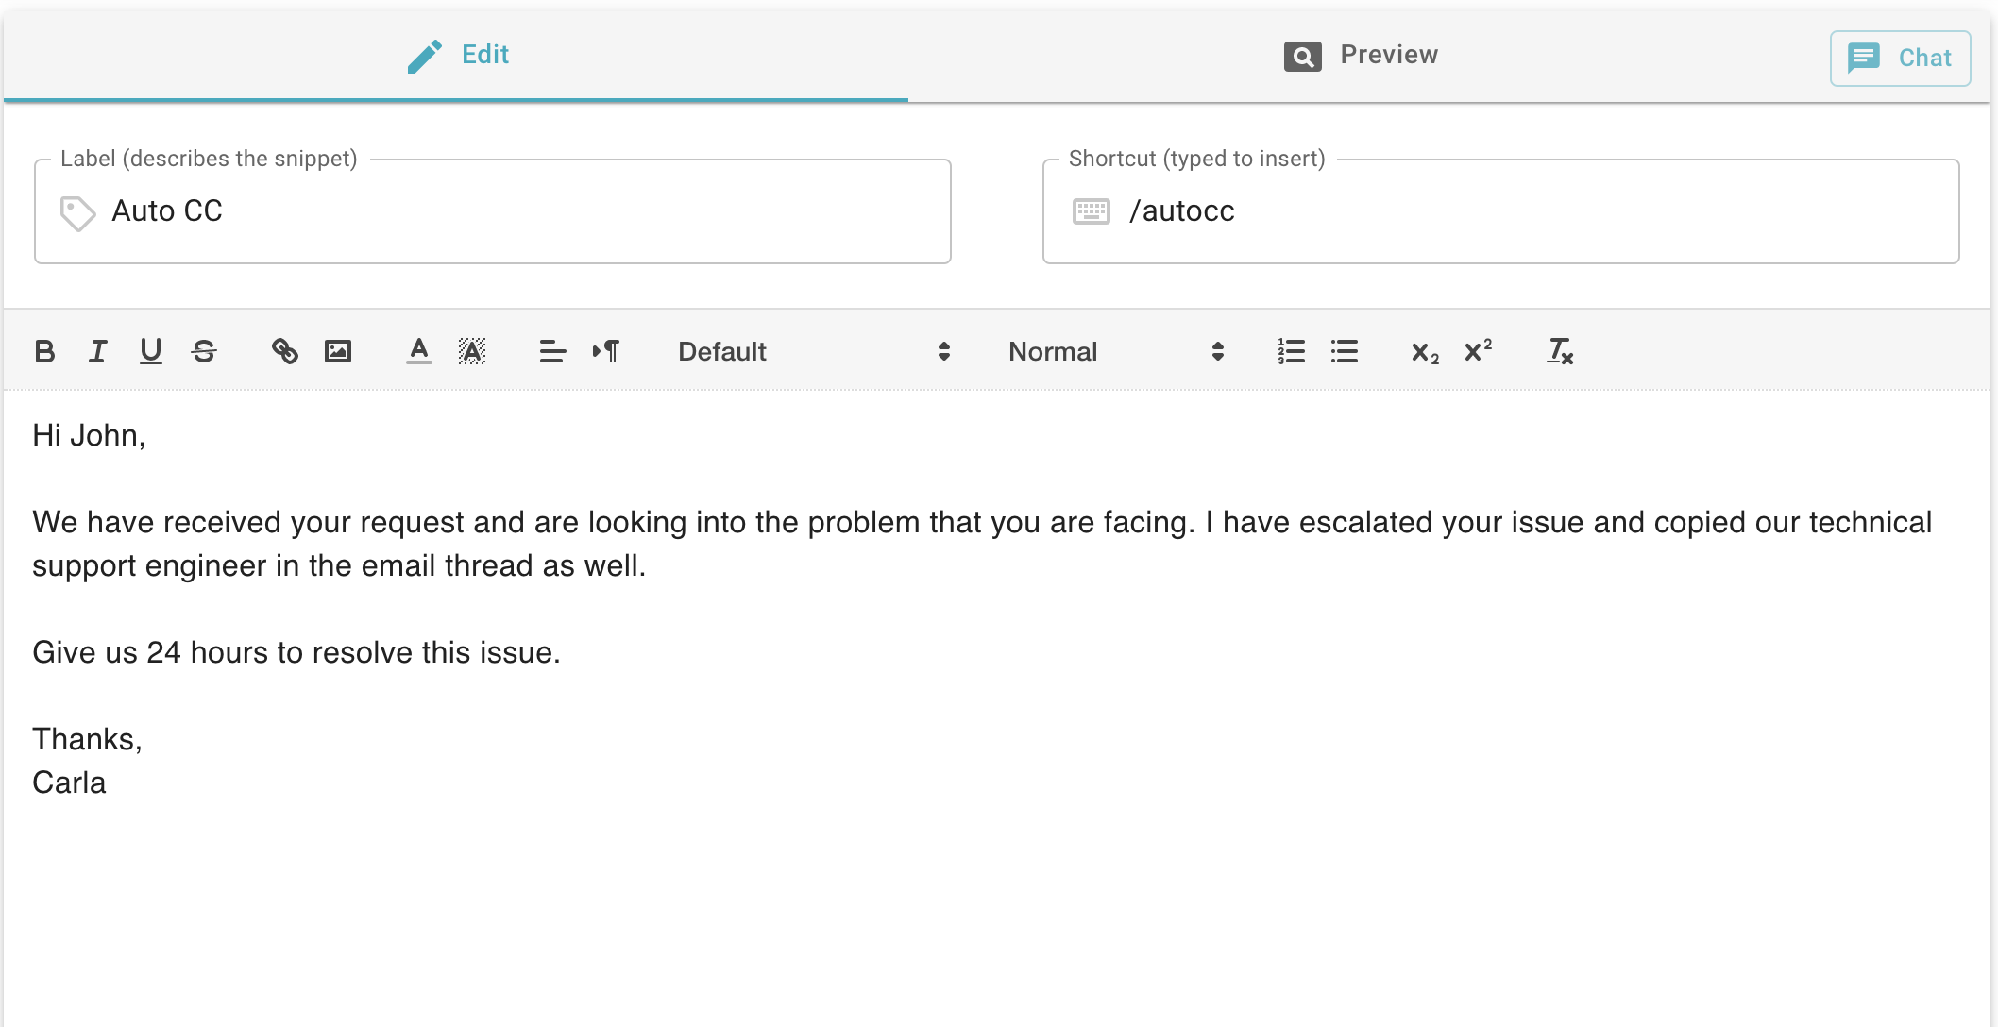Apply a bulleted list
The height and width of the screenshot is (1027, 1998).
pyautogui.click(x=1345, y=352)
